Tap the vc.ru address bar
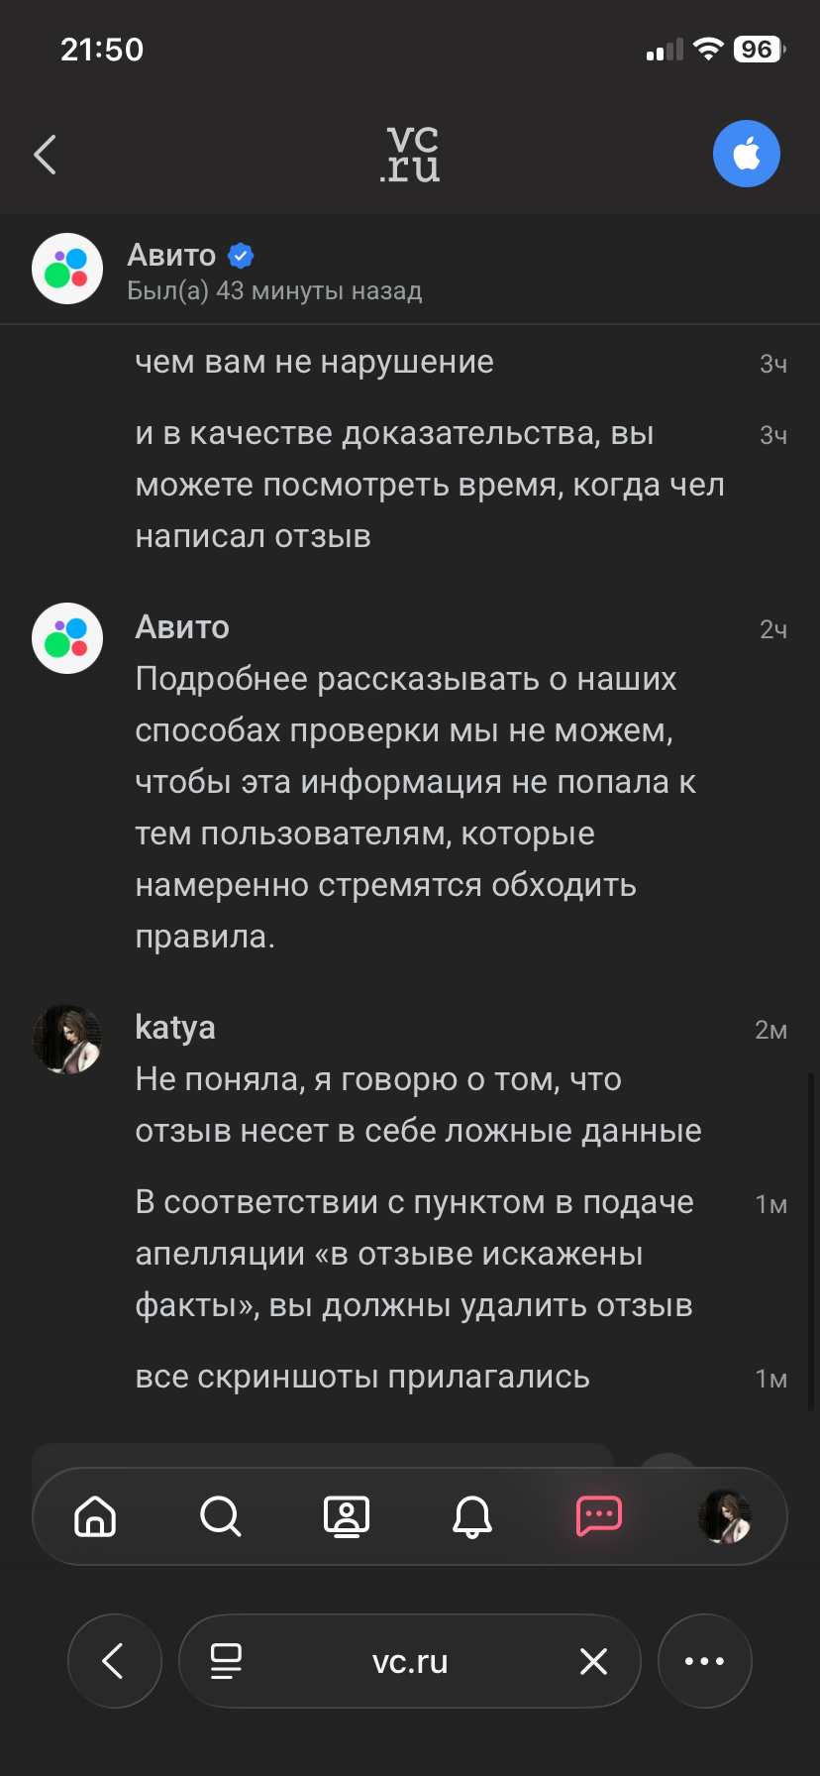Screen dimensions: 820x1776 [410, 1661]
